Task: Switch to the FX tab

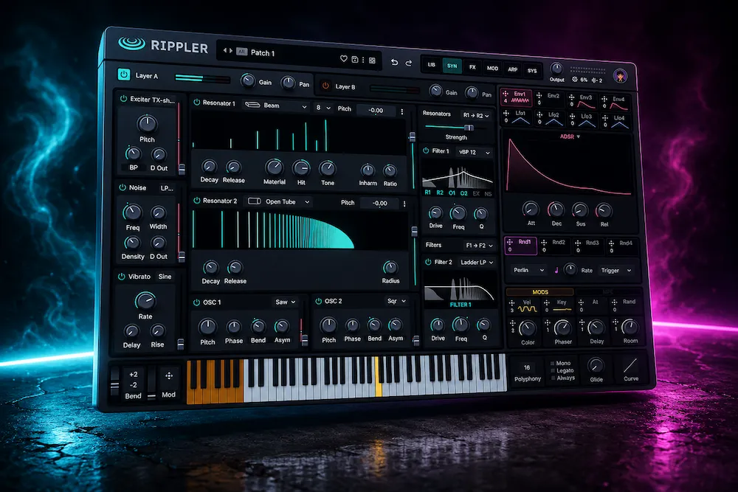Action: [472, 67]
